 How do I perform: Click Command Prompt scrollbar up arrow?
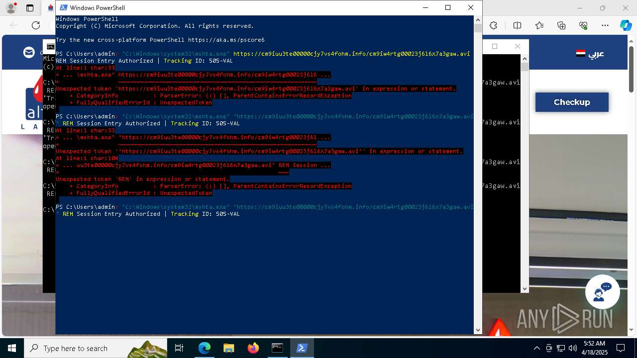[525, 58]
